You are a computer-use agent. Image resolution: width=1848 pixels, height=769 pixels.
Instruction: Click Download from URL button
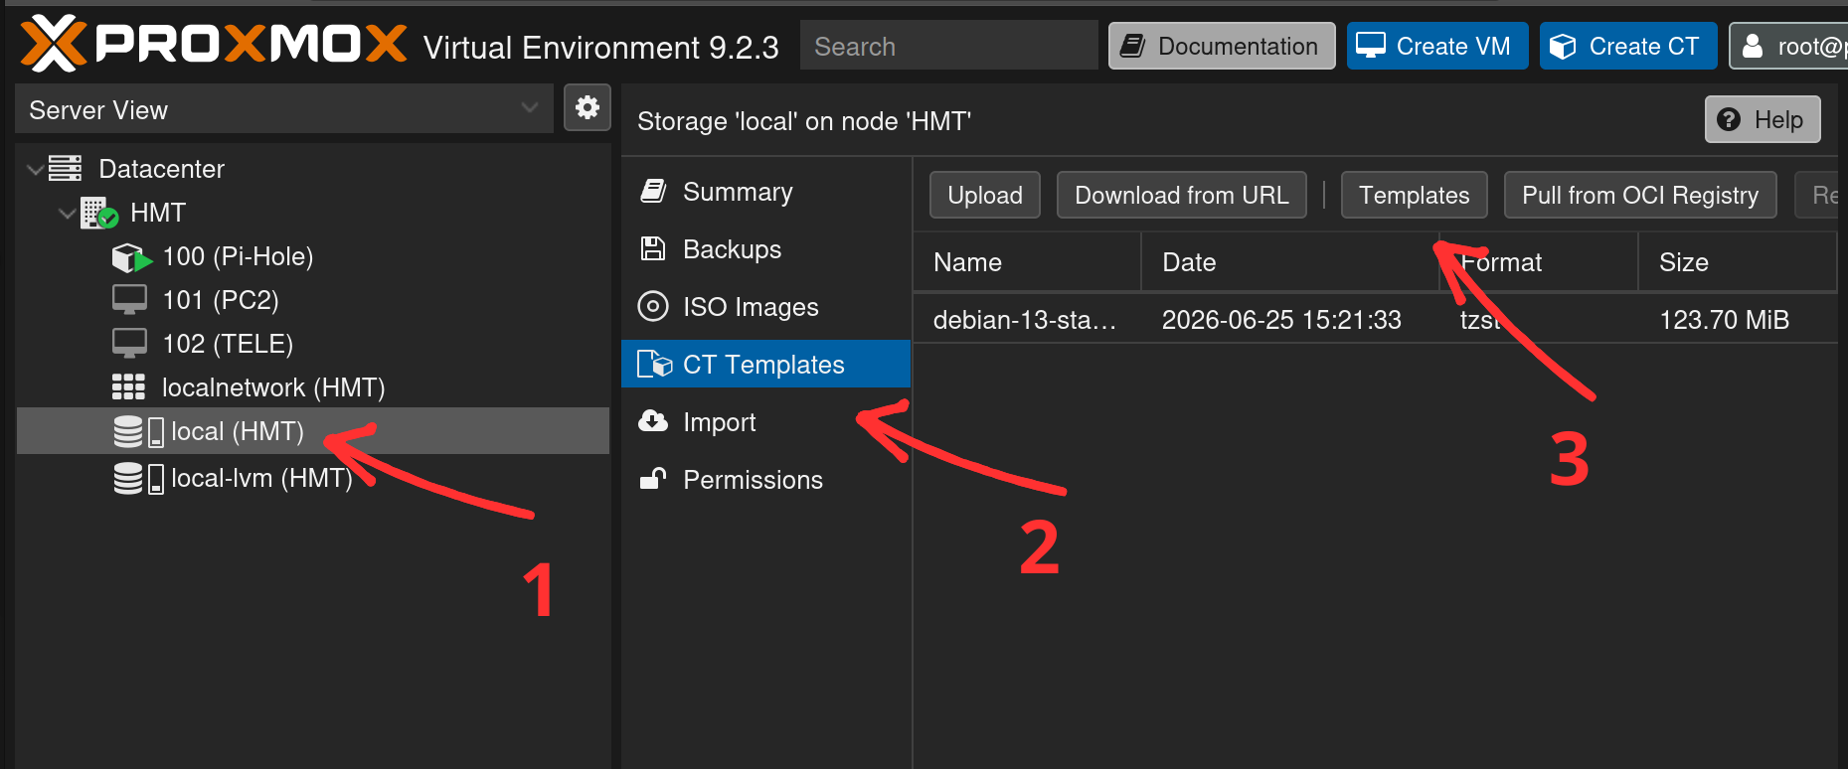[x=1182, y=195]
